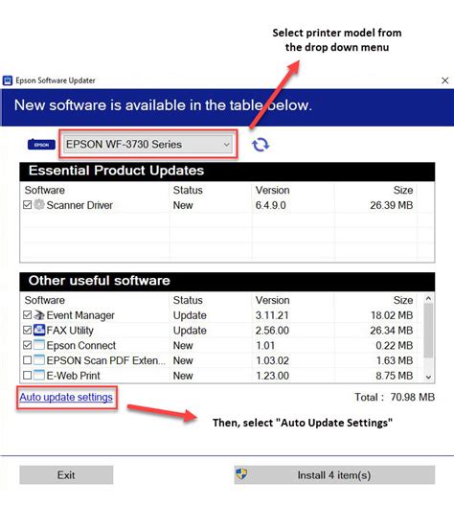The height and width of the screenshot is (529, 454).
Task: Select the EPSON Scan PDF Exten... row name
Action: pyautogui.click(x=106, y=360)
